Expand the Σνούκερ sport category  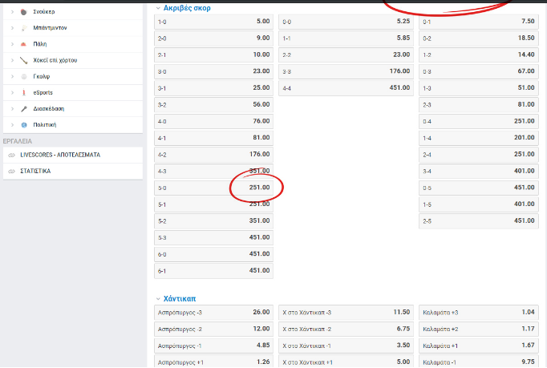pos(12,12)
